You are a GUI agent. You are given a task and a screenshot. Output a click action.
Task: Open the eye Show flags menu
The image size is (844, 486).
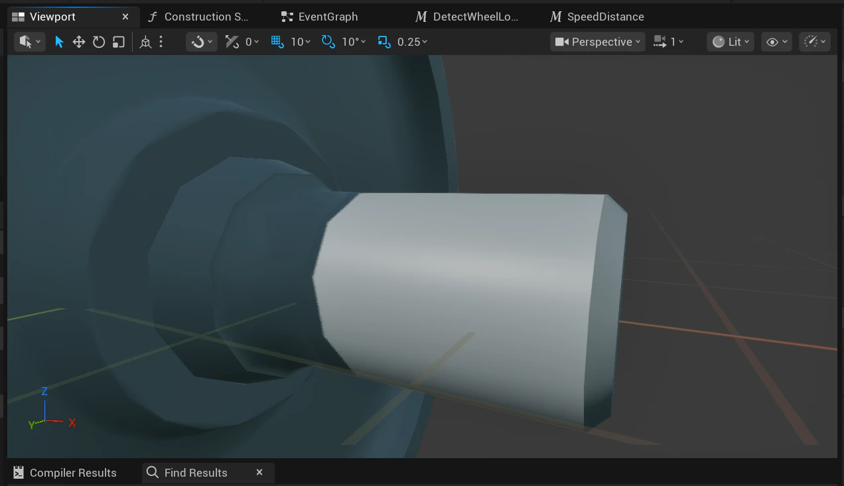776,42
